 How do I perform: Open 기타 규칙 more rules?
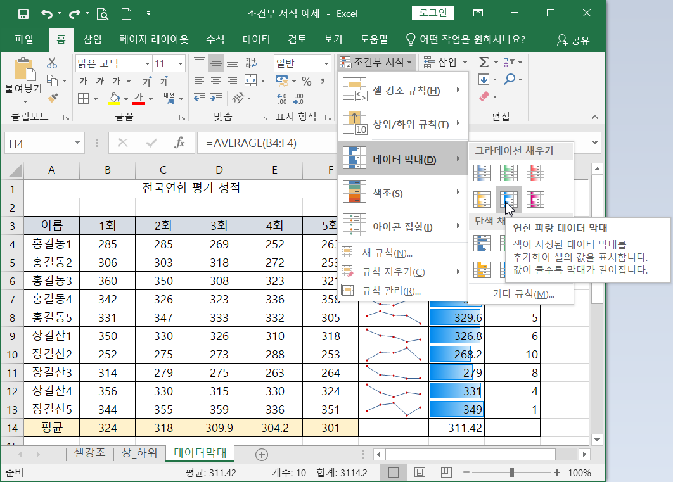[523, 294]
